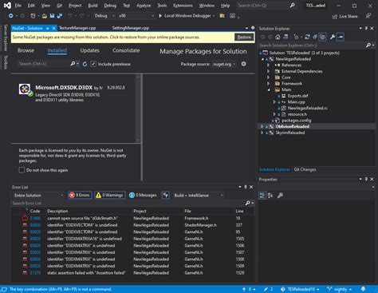Open notifications bell in status bar
Image resolution: width=378 pixels, height=293 pixels.
363,289
